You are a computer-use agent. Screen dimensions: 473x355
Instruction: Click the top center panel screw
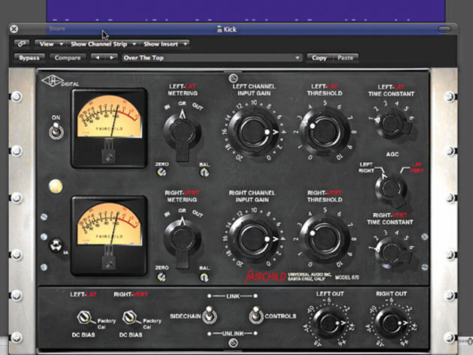pyautogui.click(x=233, y=78)
